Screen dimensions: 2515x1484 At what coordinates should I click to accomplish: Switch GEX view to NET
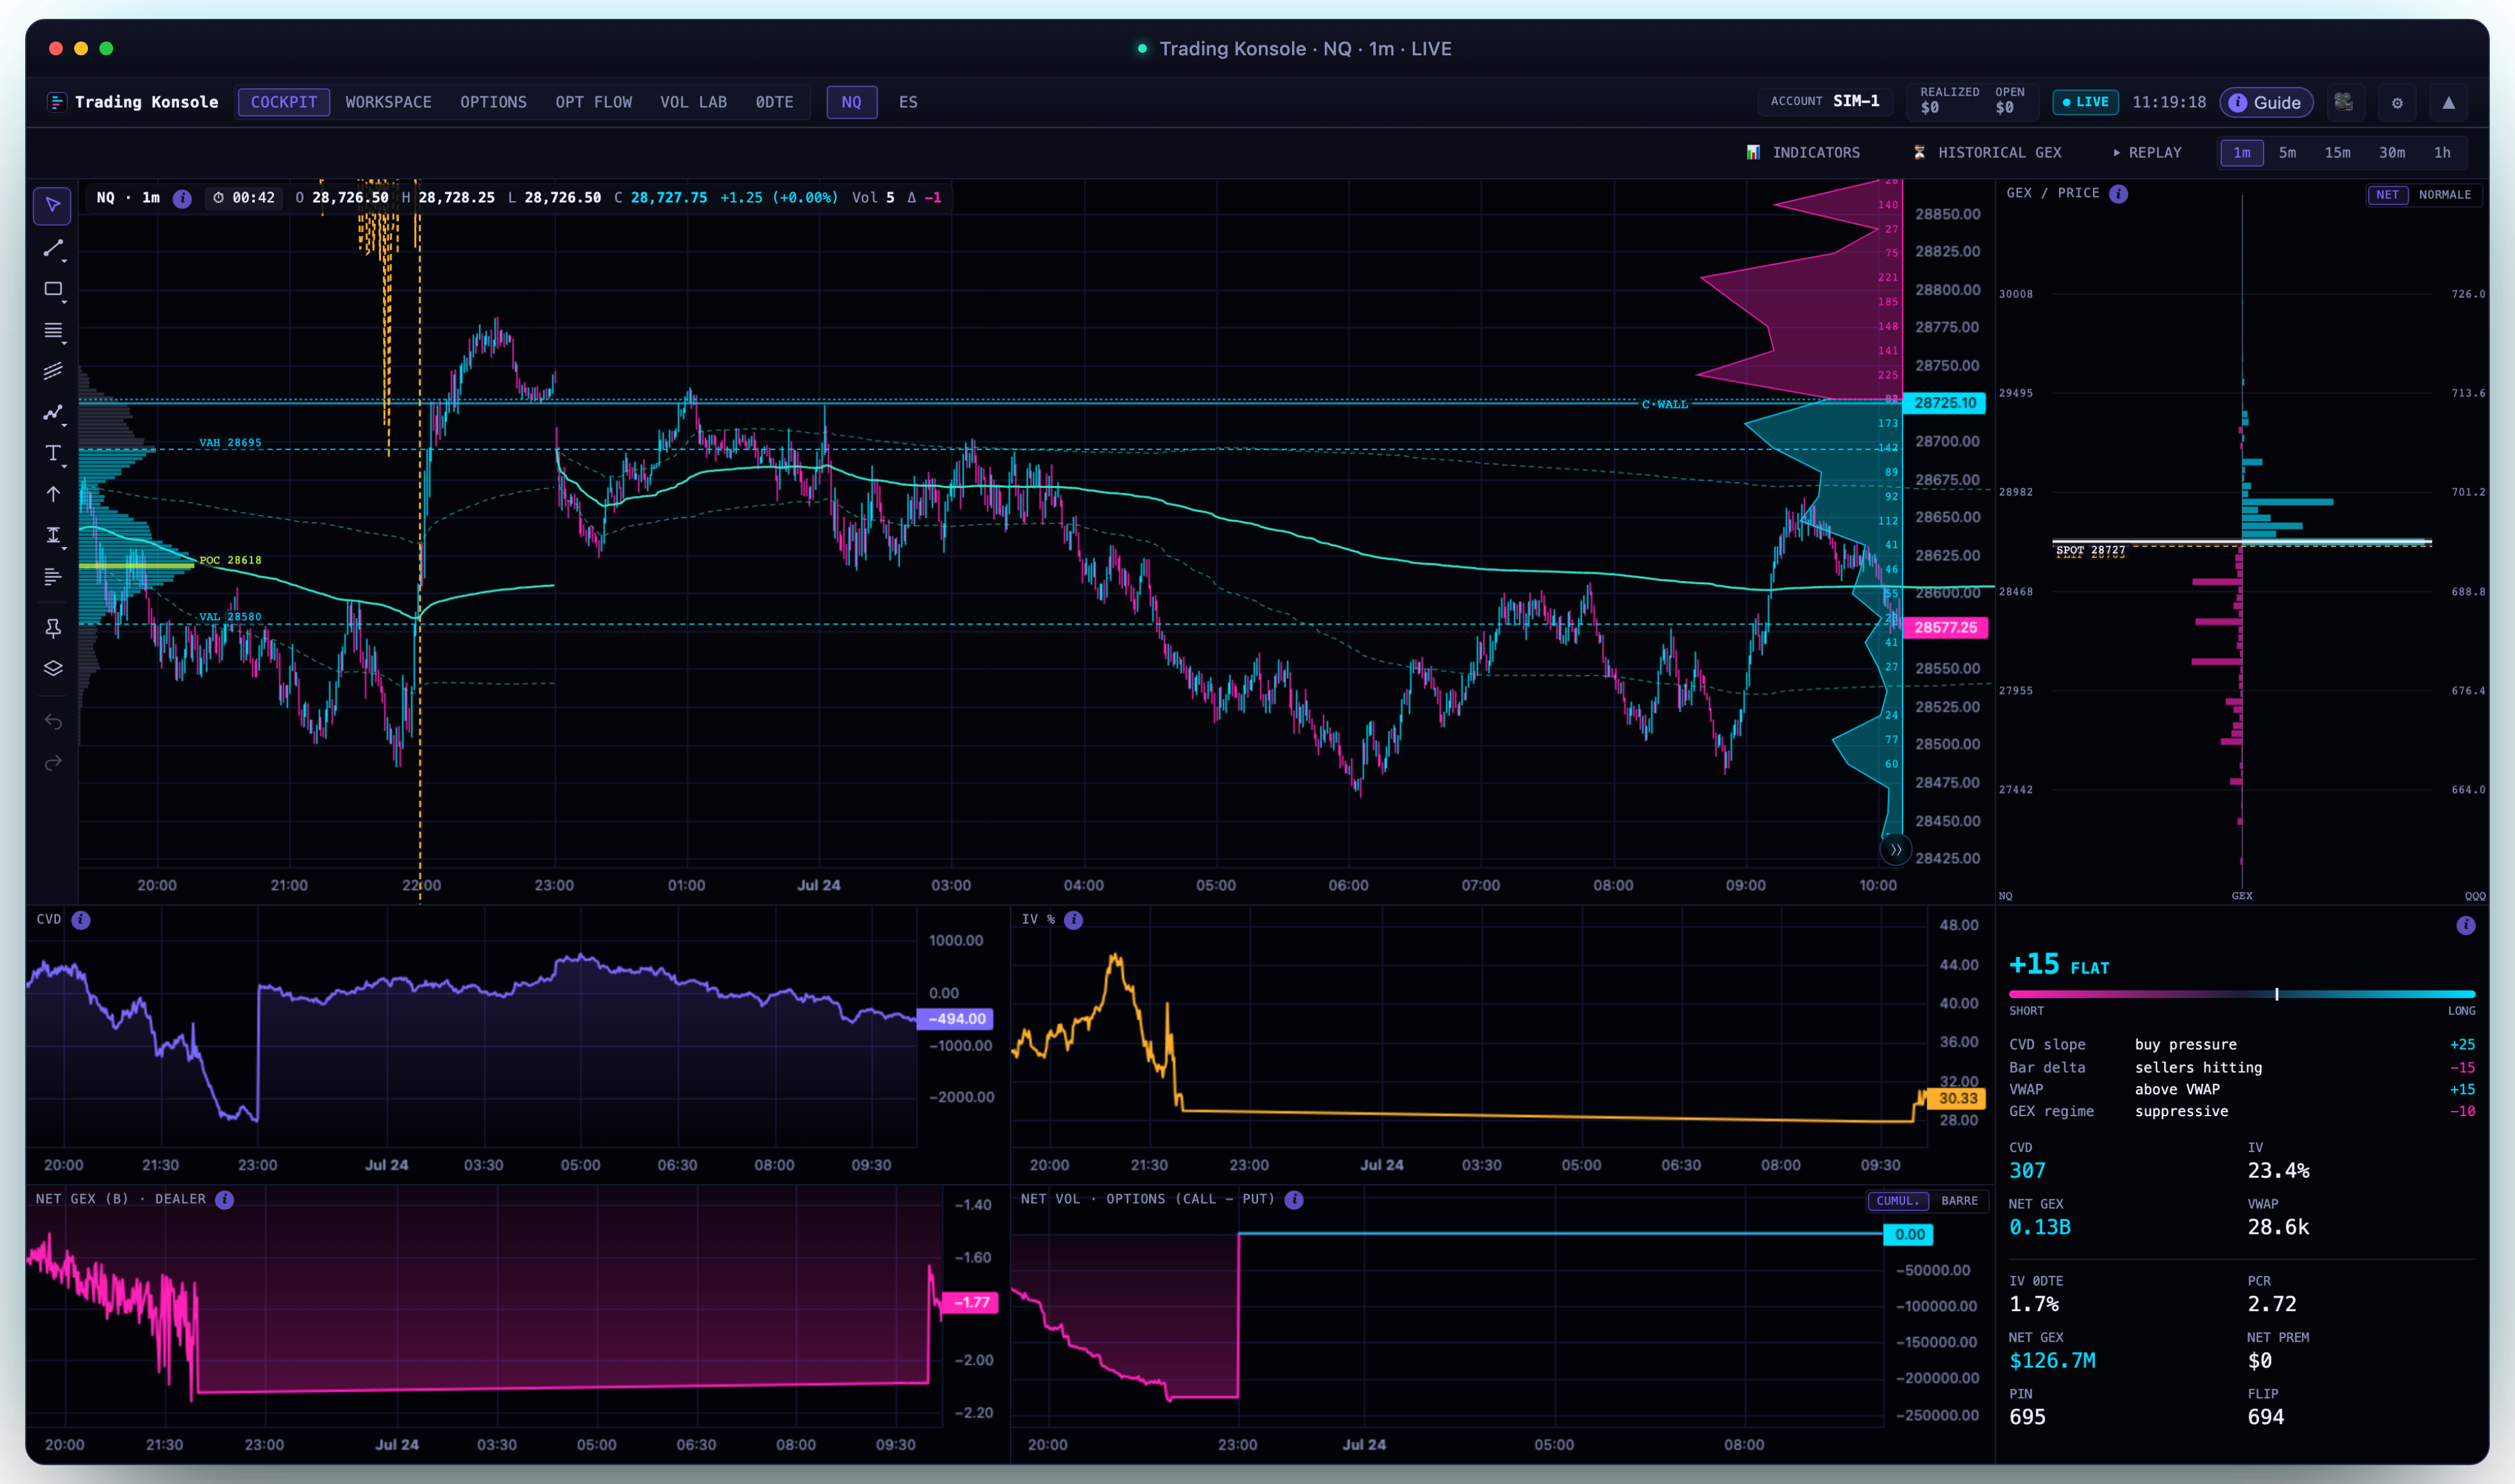pyautogui.click(x=2387, y=195)
